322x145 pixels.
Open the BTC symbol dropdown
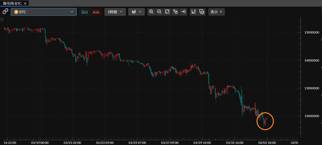(x=43, y=12)
